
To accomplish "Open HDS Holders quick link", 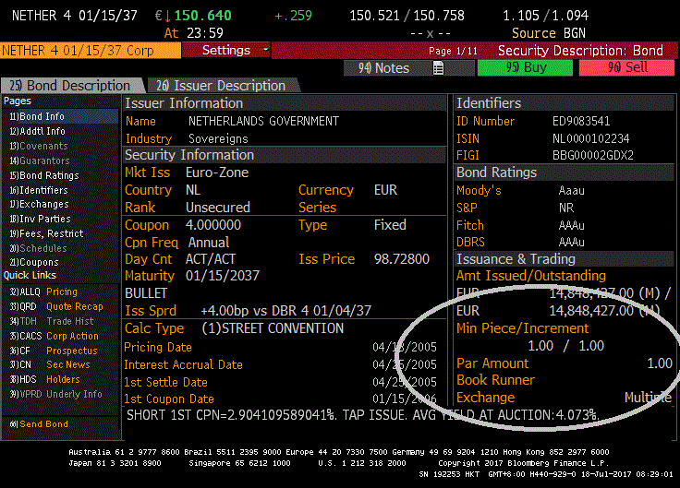I will (x=44, y=379).
